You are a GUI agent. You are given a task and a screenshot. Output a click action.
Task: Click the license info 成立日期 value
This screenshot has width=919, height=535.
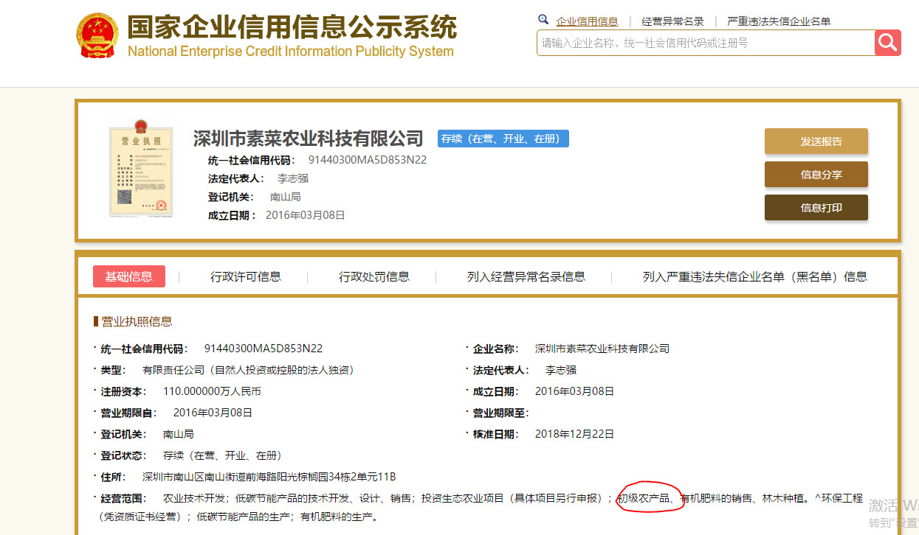click(574, 391)
